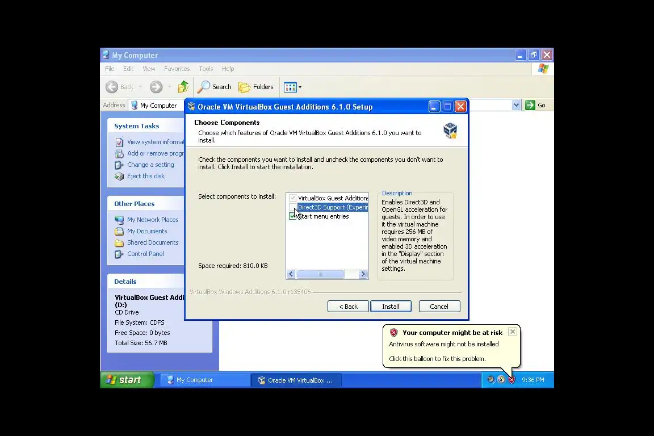
Task: Click the Back arrow icon in Explorer toolbar
Action: click(x=111, y=87)
